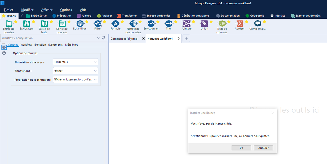This screenshot has height=164, width=327.
Task: Toggle favorite star on Formule
Action: coord(122,21)
